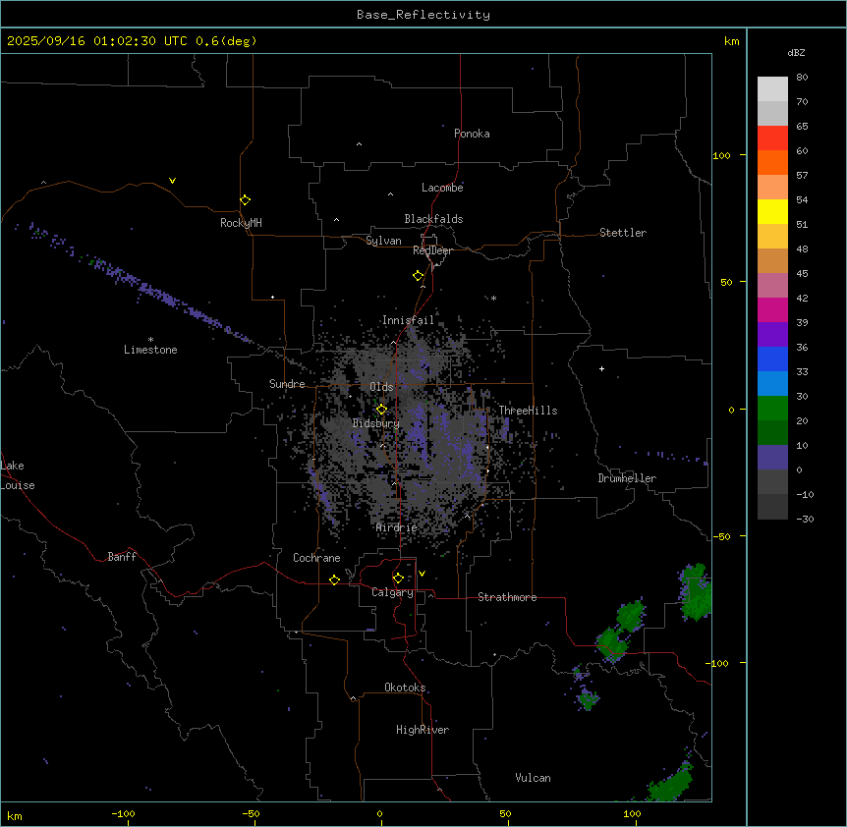Click the -100 mark on bottom axis

pos(123,813)
